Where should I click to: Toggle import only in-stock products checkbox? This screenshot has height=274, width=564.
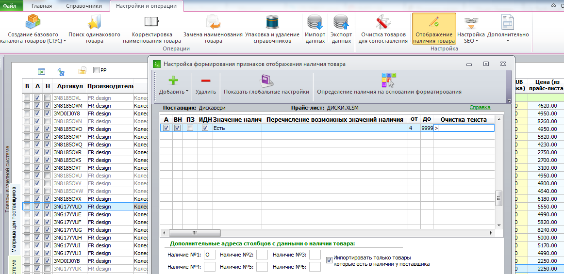[329, 259]
